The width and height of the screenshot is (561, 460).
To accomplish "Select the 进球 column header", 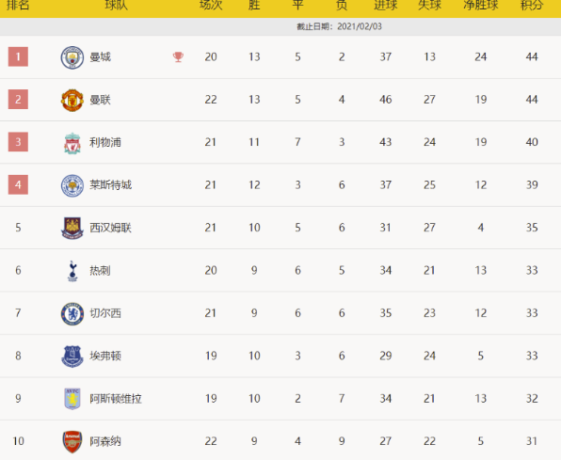I will 386,5.
